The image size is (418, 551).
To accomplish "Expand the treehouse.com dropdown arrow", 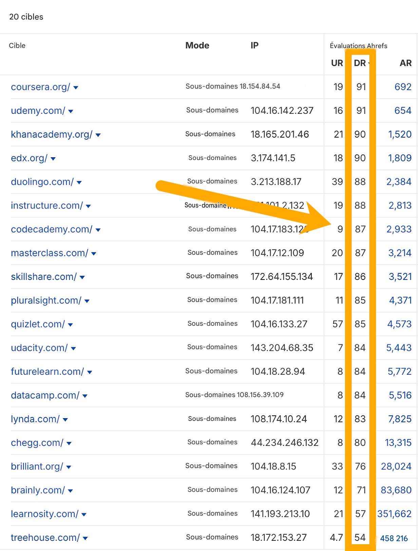I will click(85, 538).
